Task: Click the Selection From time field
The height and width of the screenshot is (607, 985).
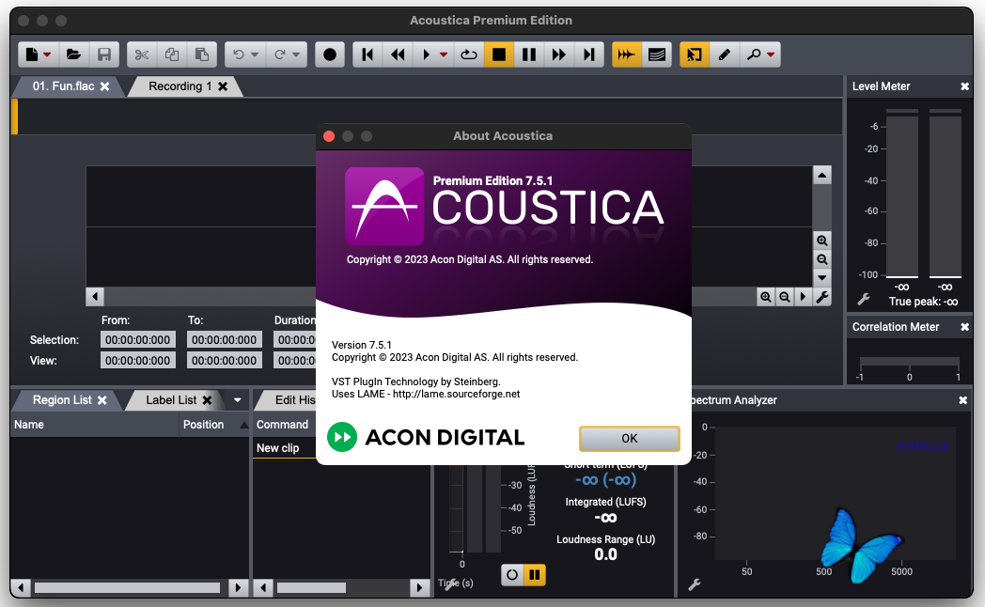Action: (x=137, y=339)
